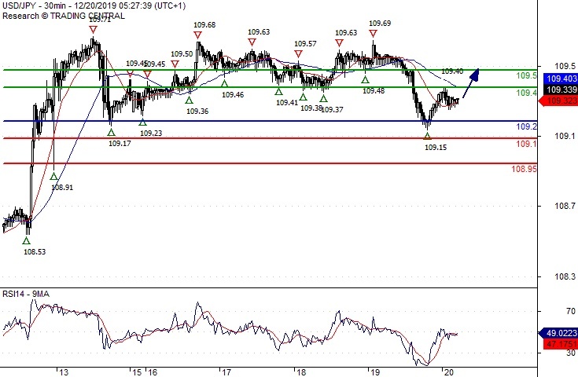Click the 109.68 swing high label
This screenshot has width=578, height=377.
pos(204,24)
